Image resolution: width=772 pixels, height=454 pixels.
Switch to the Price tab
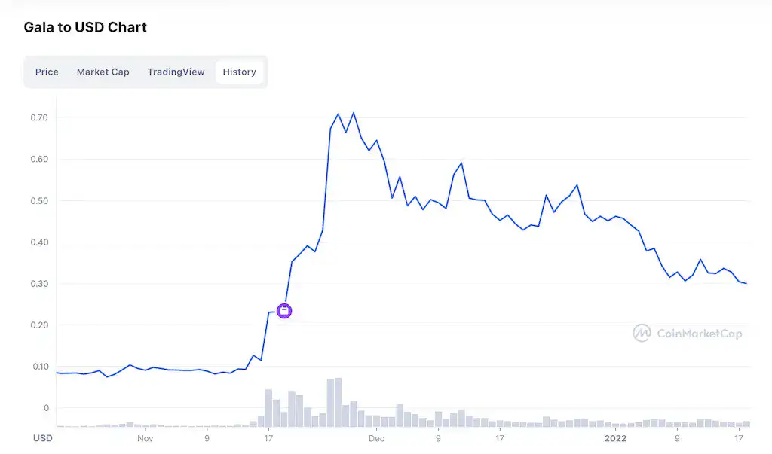46,72
